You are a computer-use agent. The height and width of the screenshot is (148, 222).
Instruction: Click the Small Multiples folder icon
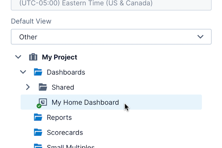38,146
